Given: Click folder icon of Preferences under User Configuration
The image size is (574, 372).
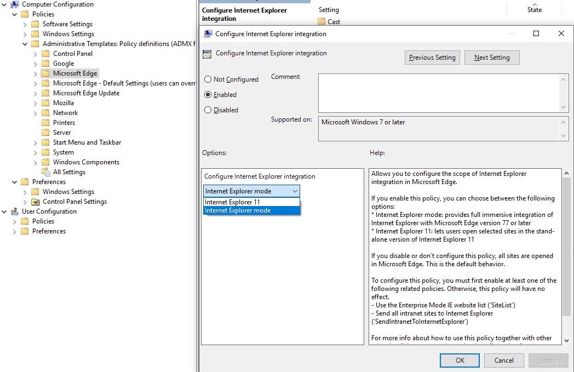Looking at the screenshot, I should tap(25, 231).
